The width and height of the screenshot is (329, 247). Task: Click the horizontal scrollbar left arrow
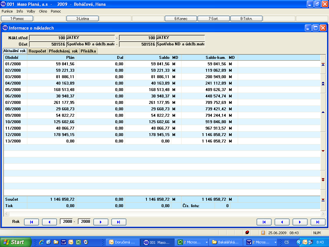click(6, 214)
